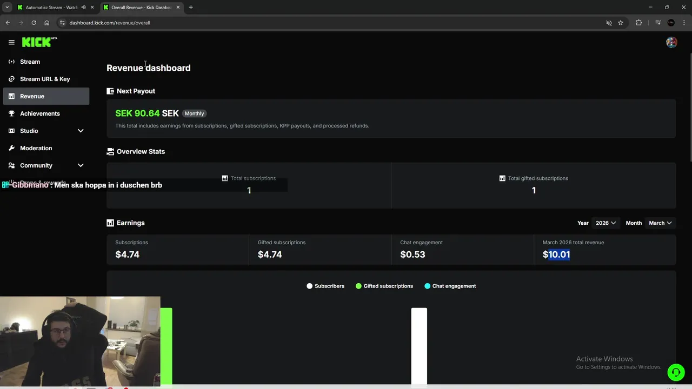Open the Achievements page
The height and width of the screenshot is (389, 692).
(x=46, y=113)
